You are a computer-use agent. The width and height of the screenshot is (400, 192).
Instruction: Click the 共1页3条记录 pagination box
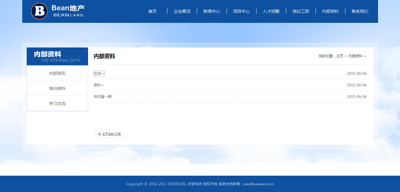[109, 134]
